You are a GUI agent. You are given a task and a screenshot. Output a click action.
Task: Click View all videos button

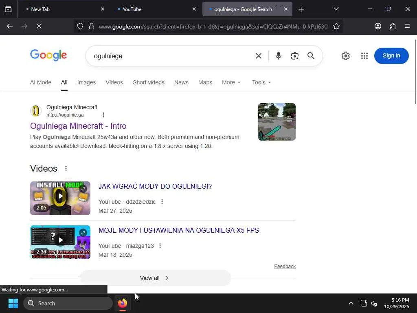pyautogui.click(x=155, y=278)
